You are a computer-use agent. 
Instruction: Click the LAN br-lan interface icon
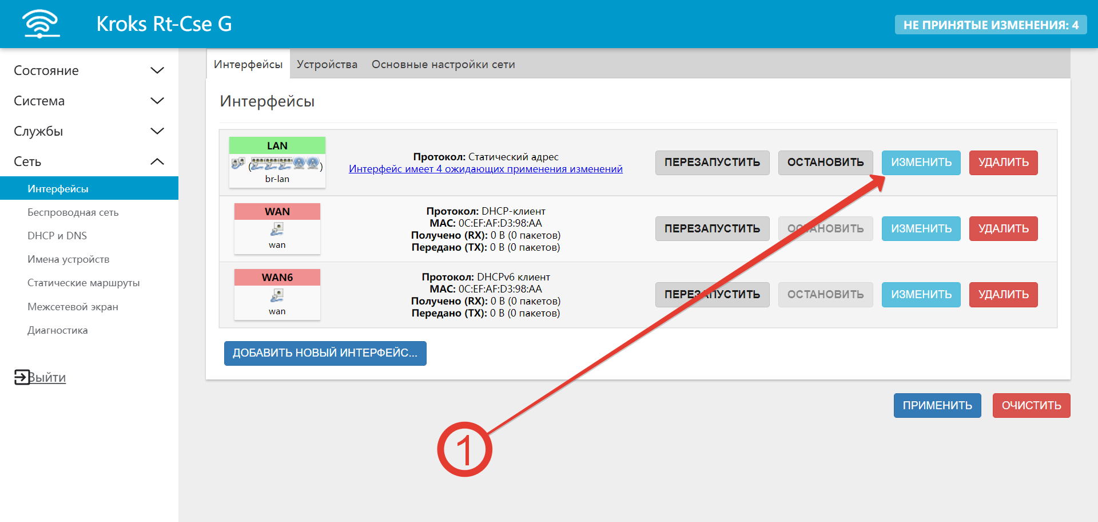tap(277, 165)
